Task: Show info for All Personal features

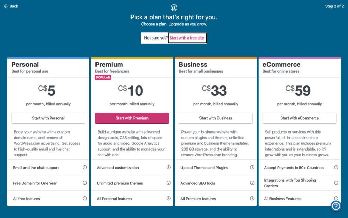Action: 169,199
